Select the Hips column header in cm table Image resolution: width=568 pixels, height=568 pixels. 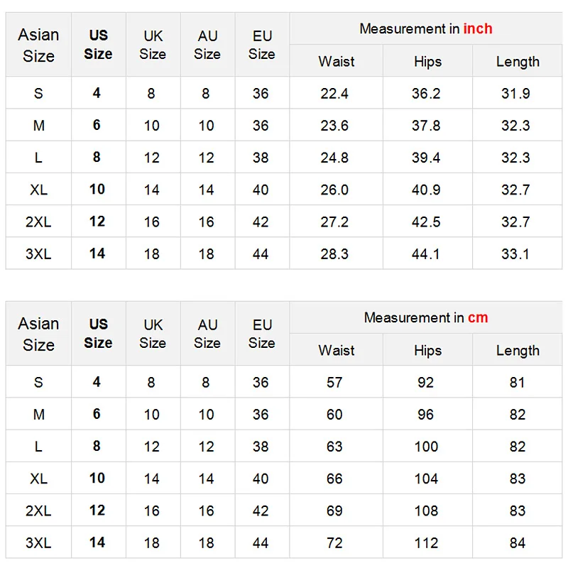427,351
